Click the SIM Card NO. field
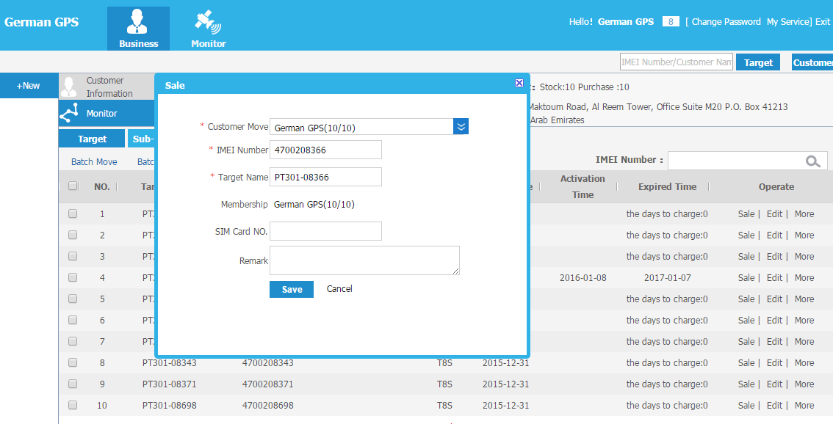Screen dimensions: 833x424 click(325, 230)
